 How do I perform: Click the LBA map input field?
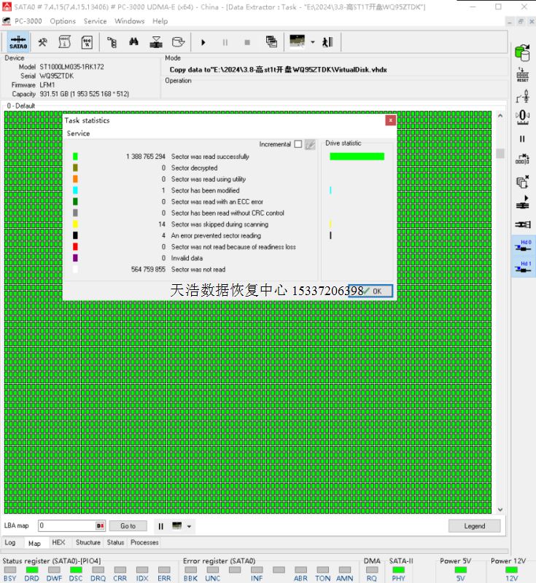[67, 526]
